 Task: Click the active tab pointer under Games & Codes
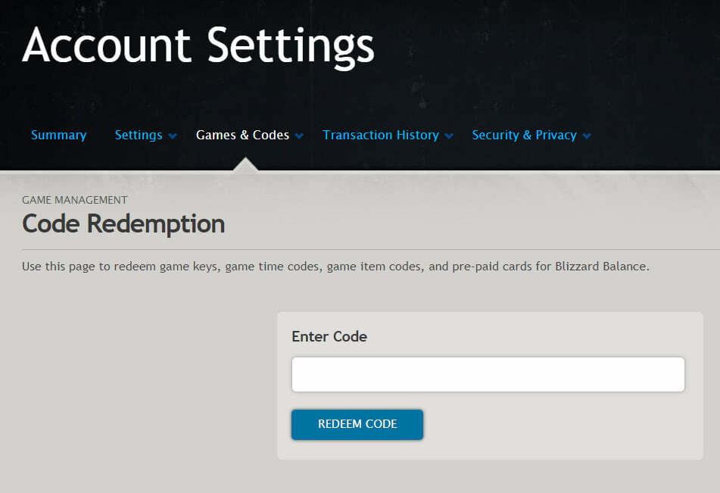point(245,165)
